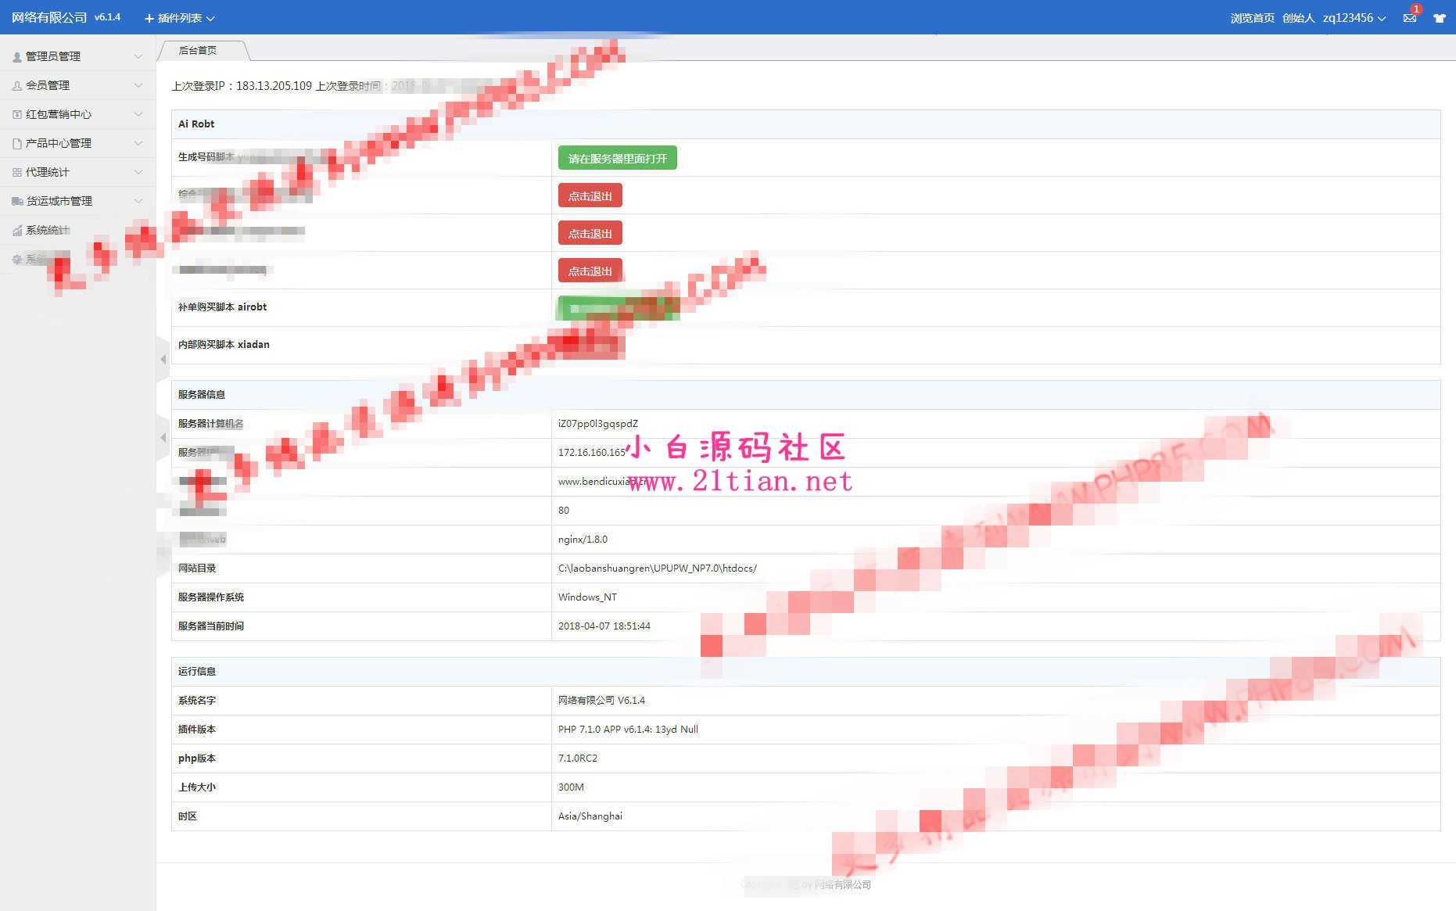
Task: Click the 代理统计 grid icon
Action: (x=17, y=173)
